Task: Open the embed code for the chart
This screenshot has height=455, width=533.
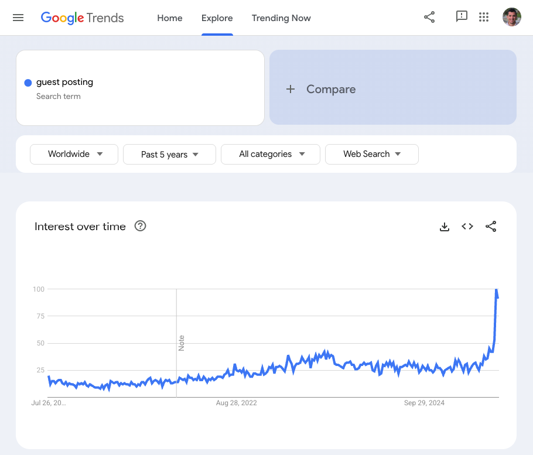Action: coord(467,227)
